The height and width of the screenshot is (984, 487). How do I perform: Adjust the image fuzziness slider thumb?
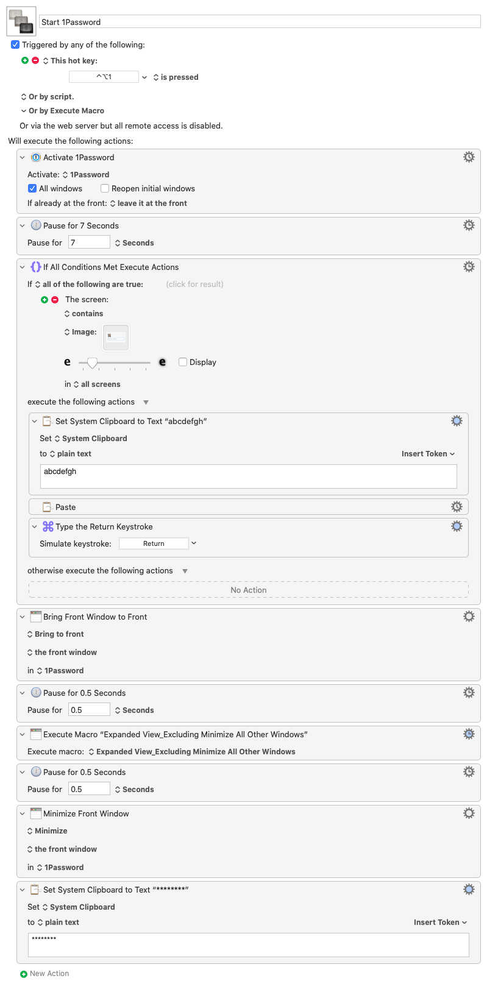point(92,363)
